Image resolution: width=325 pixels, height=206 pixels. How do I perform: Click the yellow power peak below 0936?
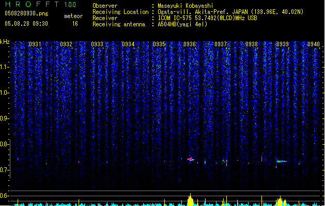coord(190,200)
